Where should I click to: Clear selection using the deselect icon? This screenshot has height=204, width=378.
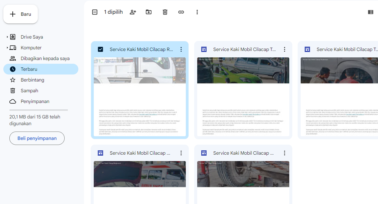coord(95,12)
